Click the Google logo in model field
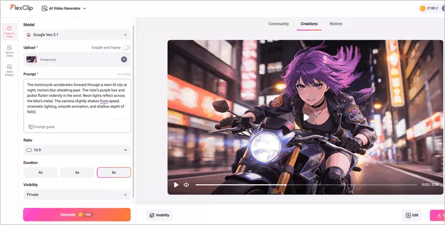Image resolution: width=445 pixels, height=225 pixels. click(x=28, y=35)
